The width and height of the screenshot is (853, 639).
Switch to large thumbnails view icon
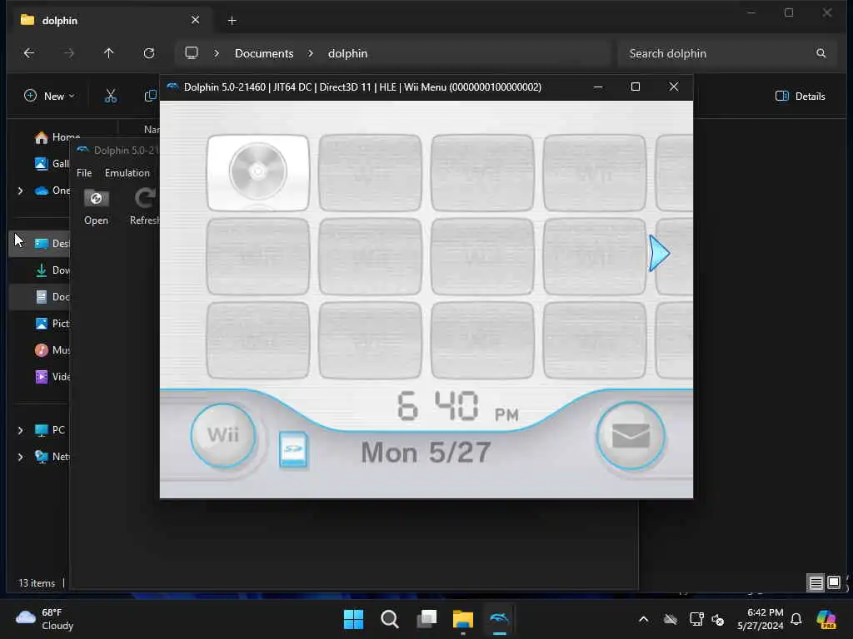point(834,583)
